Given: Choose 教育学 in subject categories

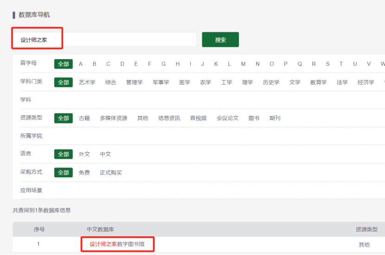Looking at the screenshot, I should (x=318, y=82).
